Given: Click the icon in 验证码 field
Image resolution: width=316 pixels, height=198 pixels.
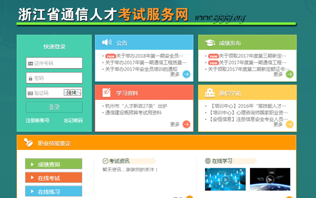Looking at the screenshot, I should click(30, 93).
